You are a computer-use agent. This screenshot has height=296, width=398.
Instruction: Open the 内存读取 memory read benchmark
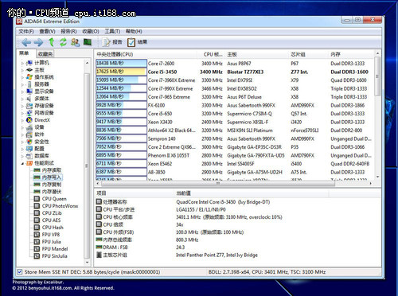click(x=48, y=170)
